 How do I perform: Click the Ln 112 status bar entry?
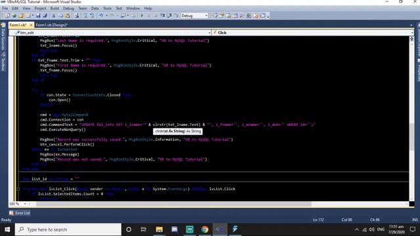point(318,220)
